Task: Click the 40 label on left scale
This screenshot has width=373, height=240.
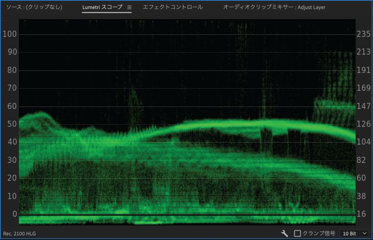Action: click(12, 142)
